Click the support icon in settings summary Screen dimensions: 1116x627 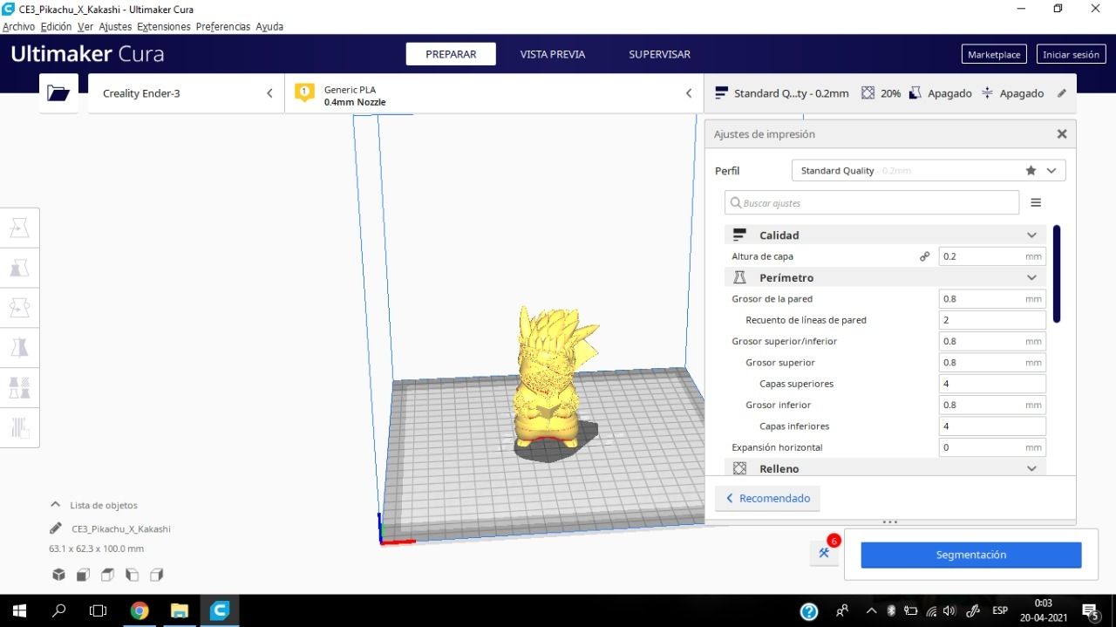tap(915, 93)
